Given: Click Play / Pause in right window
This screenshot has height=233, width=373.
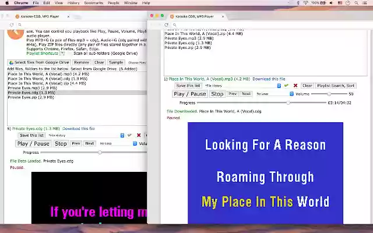Looking at the screenshot, I should click(x=190, y=94).
